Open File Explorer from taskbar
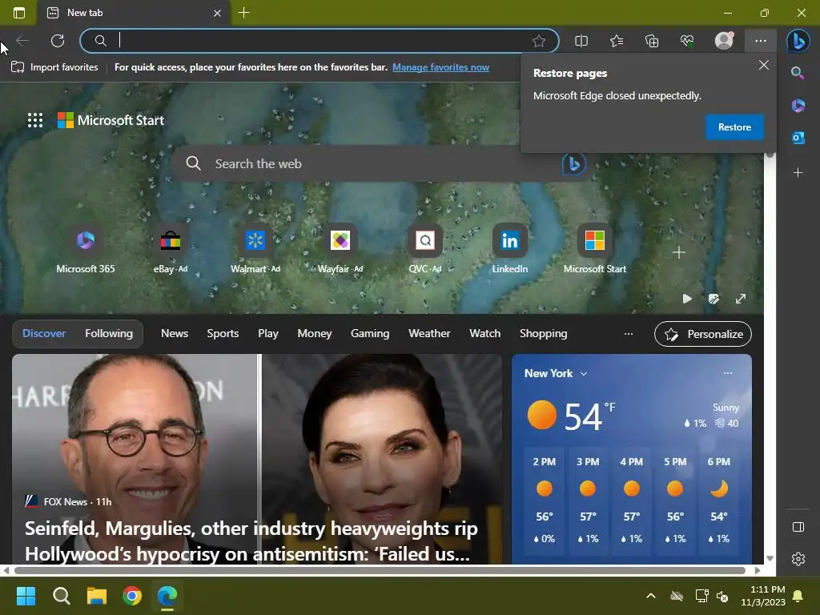Image resolution: width=820 pixels, height=615 pixels. coord(97,596)
